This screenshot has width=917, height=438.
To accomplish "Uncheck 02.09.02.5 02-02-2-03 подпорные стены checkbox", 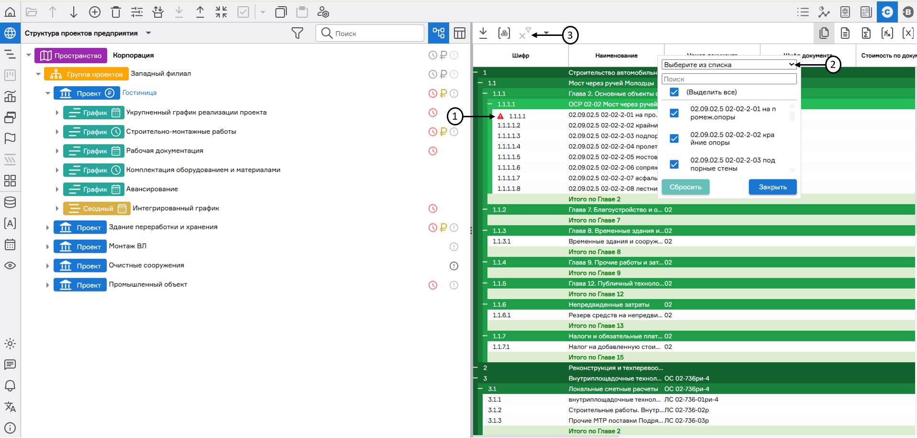I will click(674, 164).
